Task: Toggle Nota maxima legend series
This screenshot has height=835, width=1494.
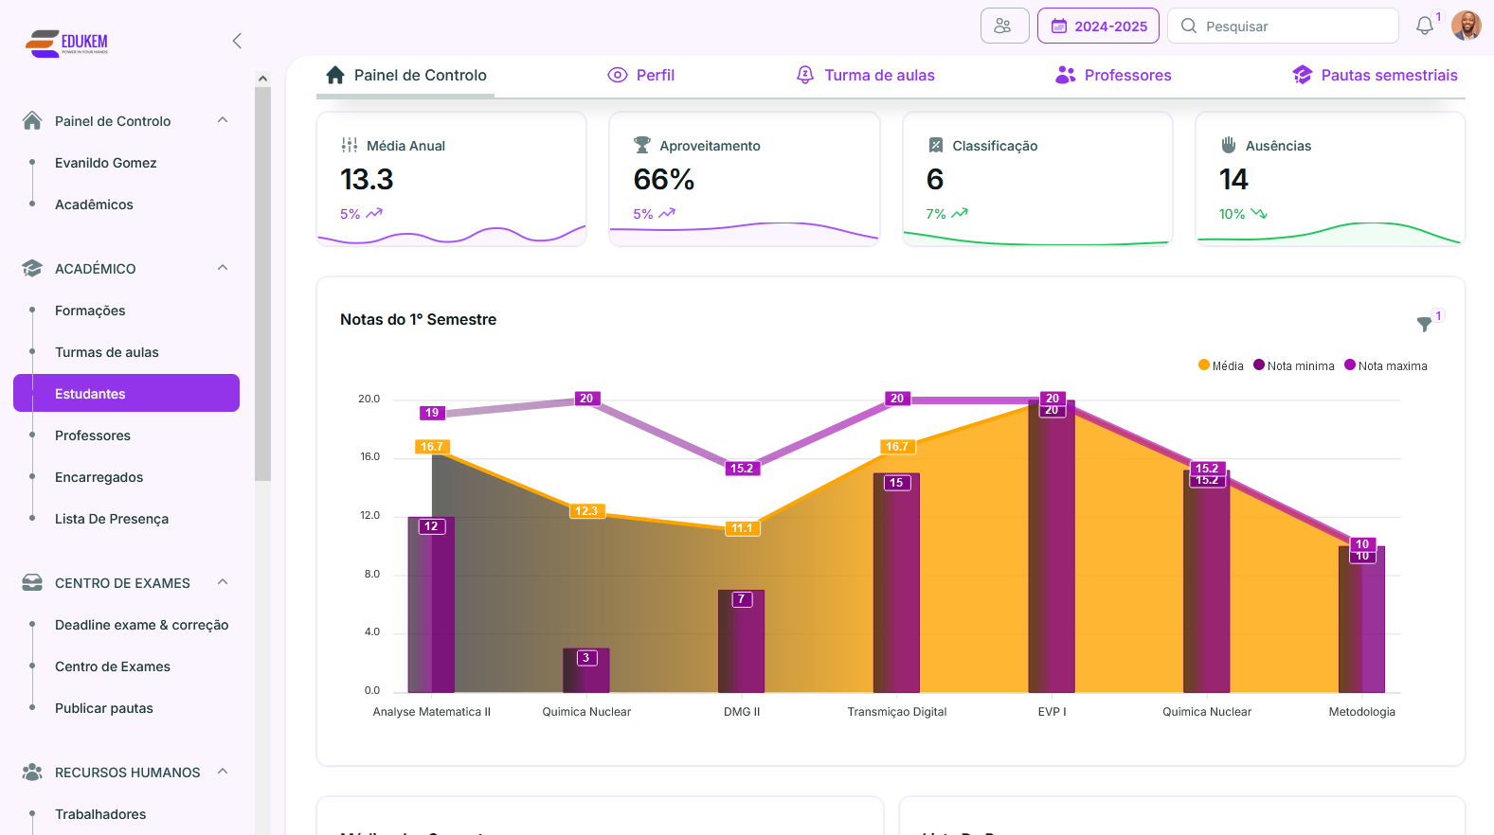Action: [x=1385, y=366]
